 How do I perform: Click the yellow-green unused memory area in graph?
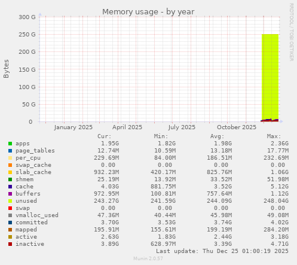270,76
